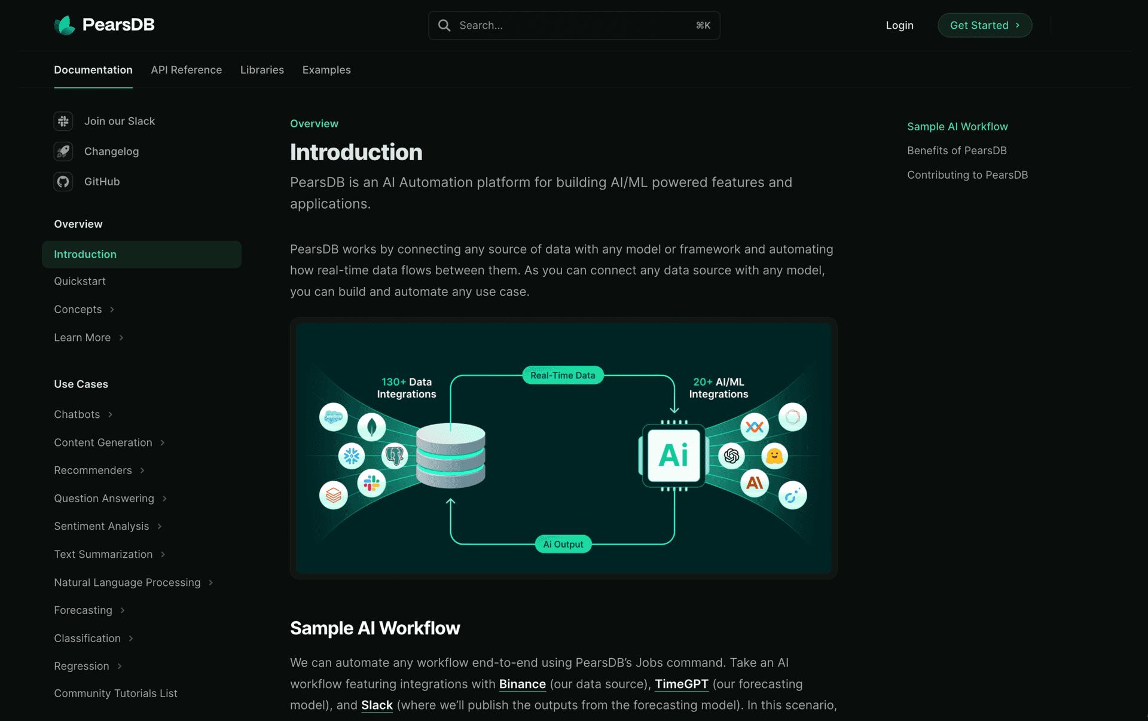Screen dimensions: 1148x721
Task: Click the Binance link
Action: (x=521, y=683)
